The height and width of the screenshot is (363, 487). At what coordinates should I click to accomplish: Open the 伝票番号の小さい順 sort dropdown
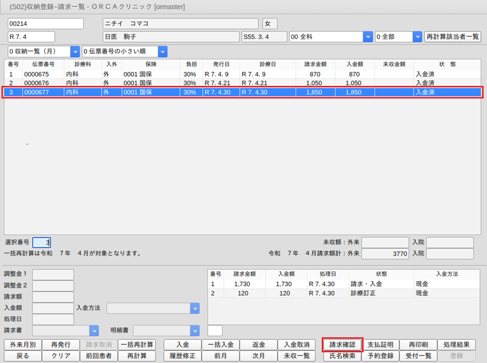[x=162, y=51]
